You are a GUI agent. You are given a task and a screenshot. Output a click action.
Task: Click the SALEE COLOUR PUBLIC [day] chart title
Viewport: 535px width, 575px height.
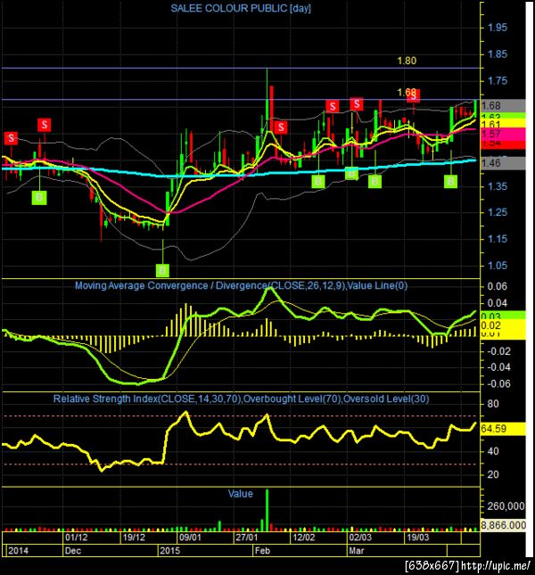point(241,8)
